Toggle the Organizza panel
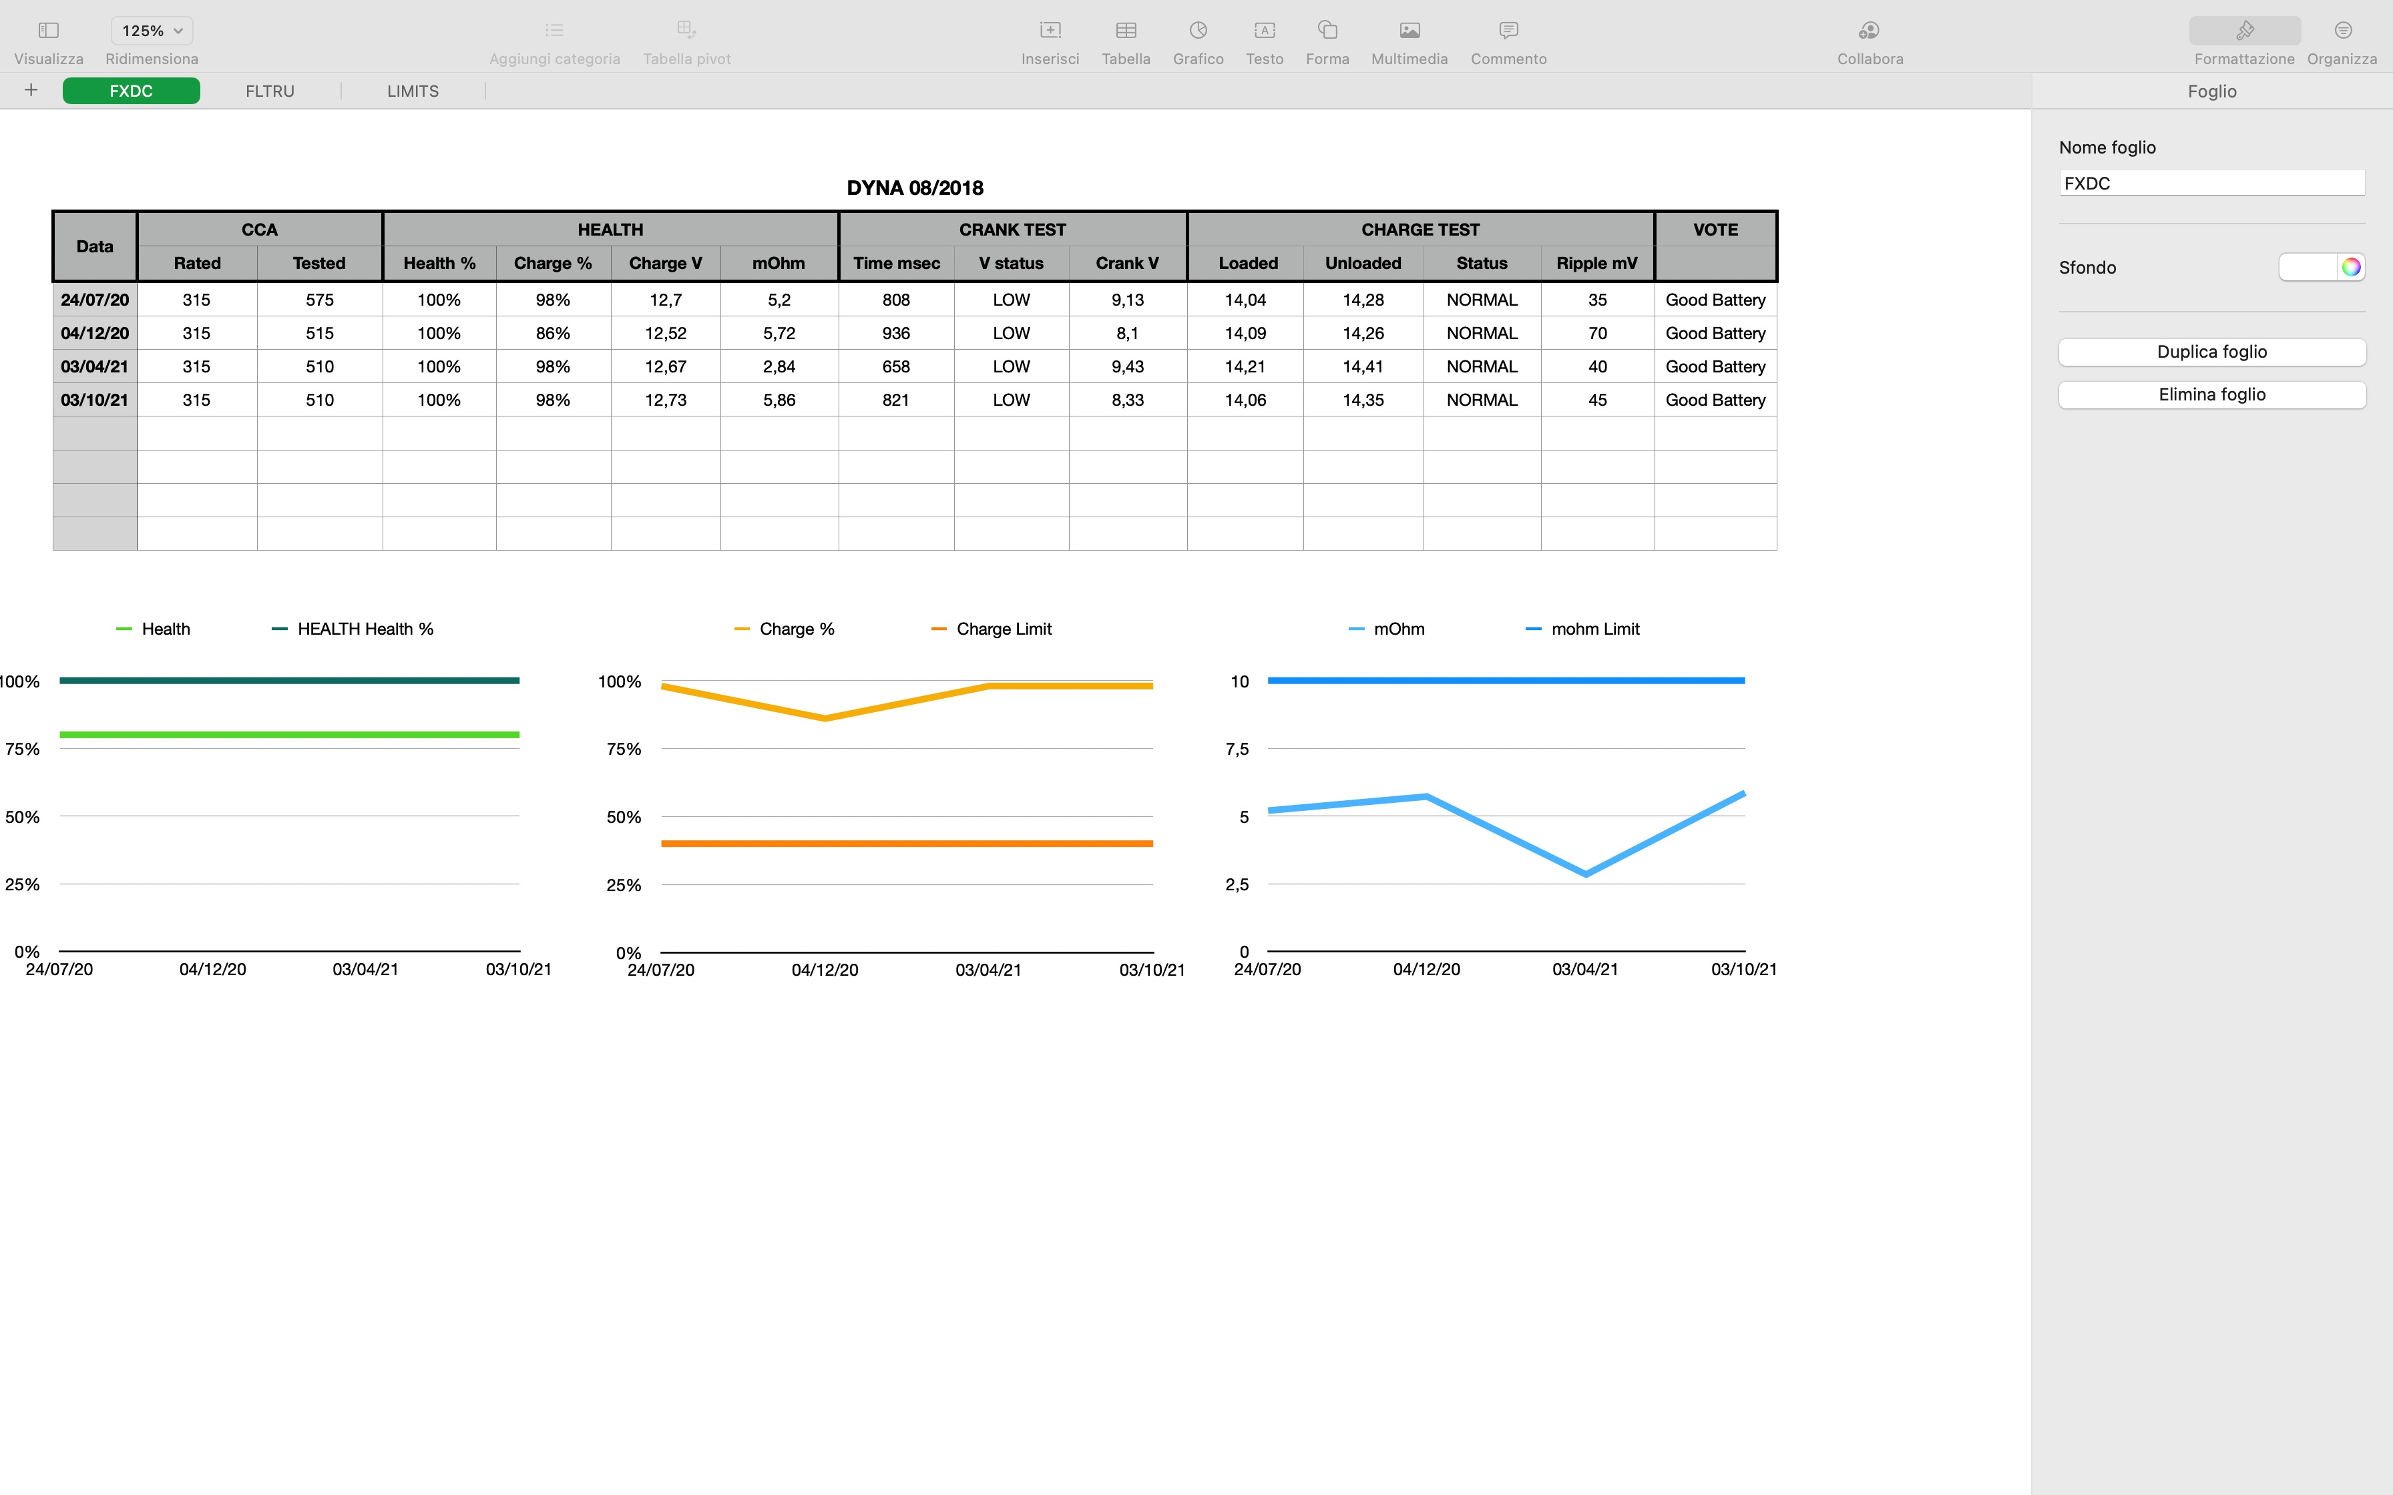Screen dimensions: 2393x1495 pos(2342,31)
